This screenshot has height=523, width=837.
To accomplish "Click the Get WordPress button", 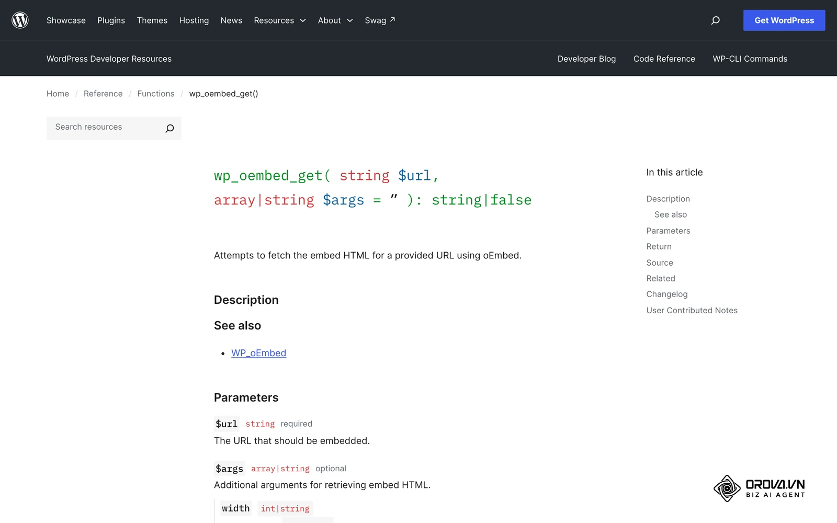I will pos(784,20).
